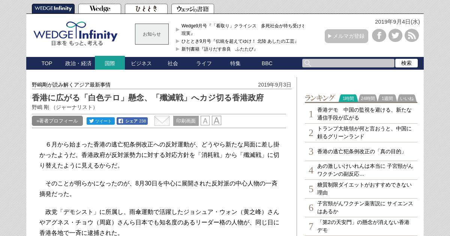Open the Twitter social icon
Viewport: 450px width, 236px height.
395,36
